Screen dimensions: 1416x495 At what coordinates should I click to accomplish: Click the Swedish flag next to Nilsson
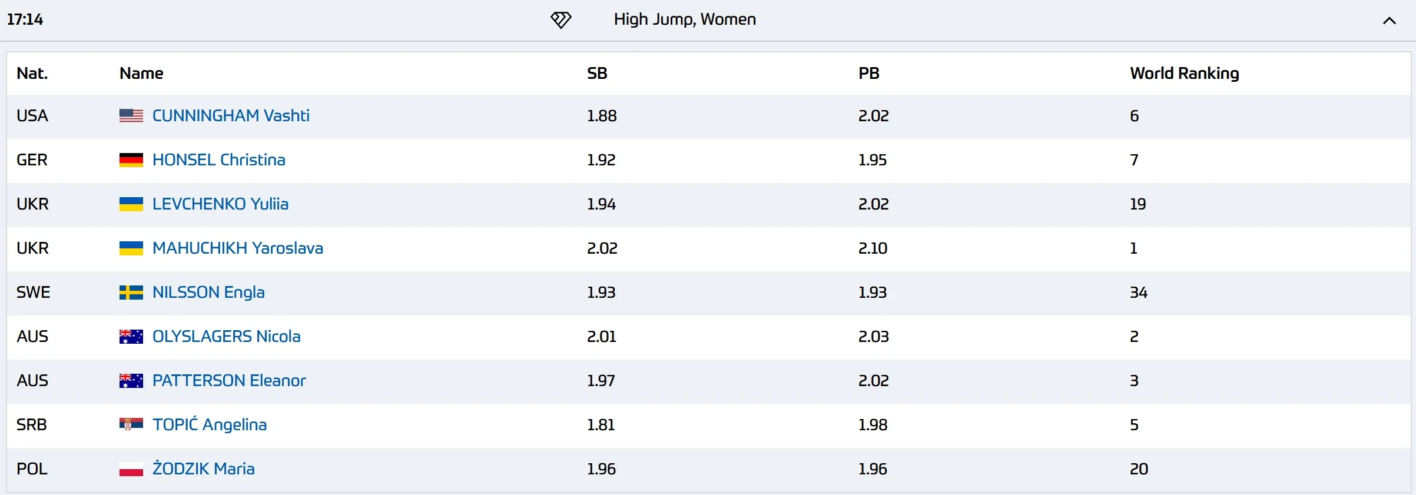pyautogui.click(x=131, y=293)
